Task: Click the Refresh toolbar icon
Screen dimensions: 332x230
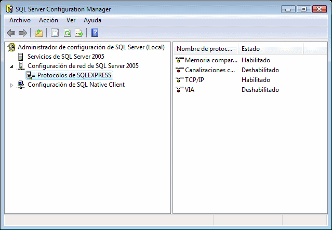Action: (67, 33)
